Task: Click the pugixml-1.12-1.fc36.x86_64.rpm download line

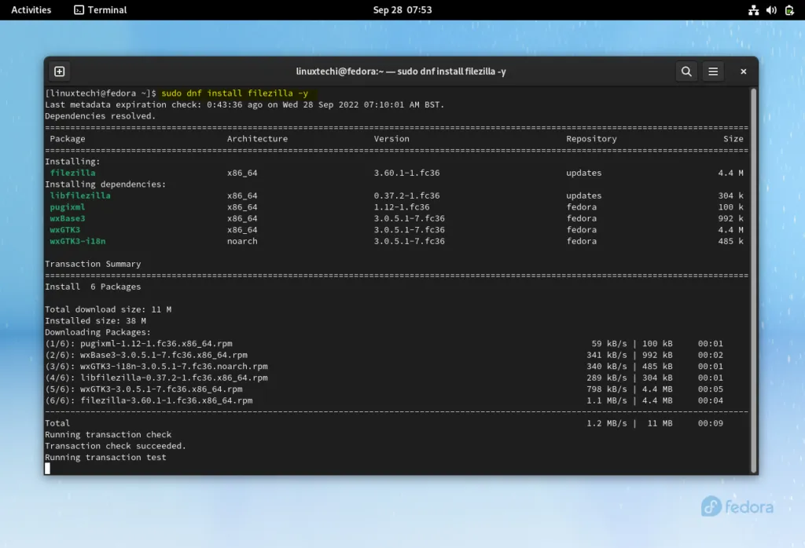Action: tap(384, 343)
